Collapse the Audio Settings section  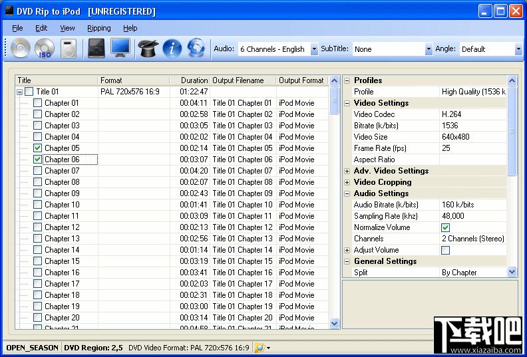pos(347,193)
